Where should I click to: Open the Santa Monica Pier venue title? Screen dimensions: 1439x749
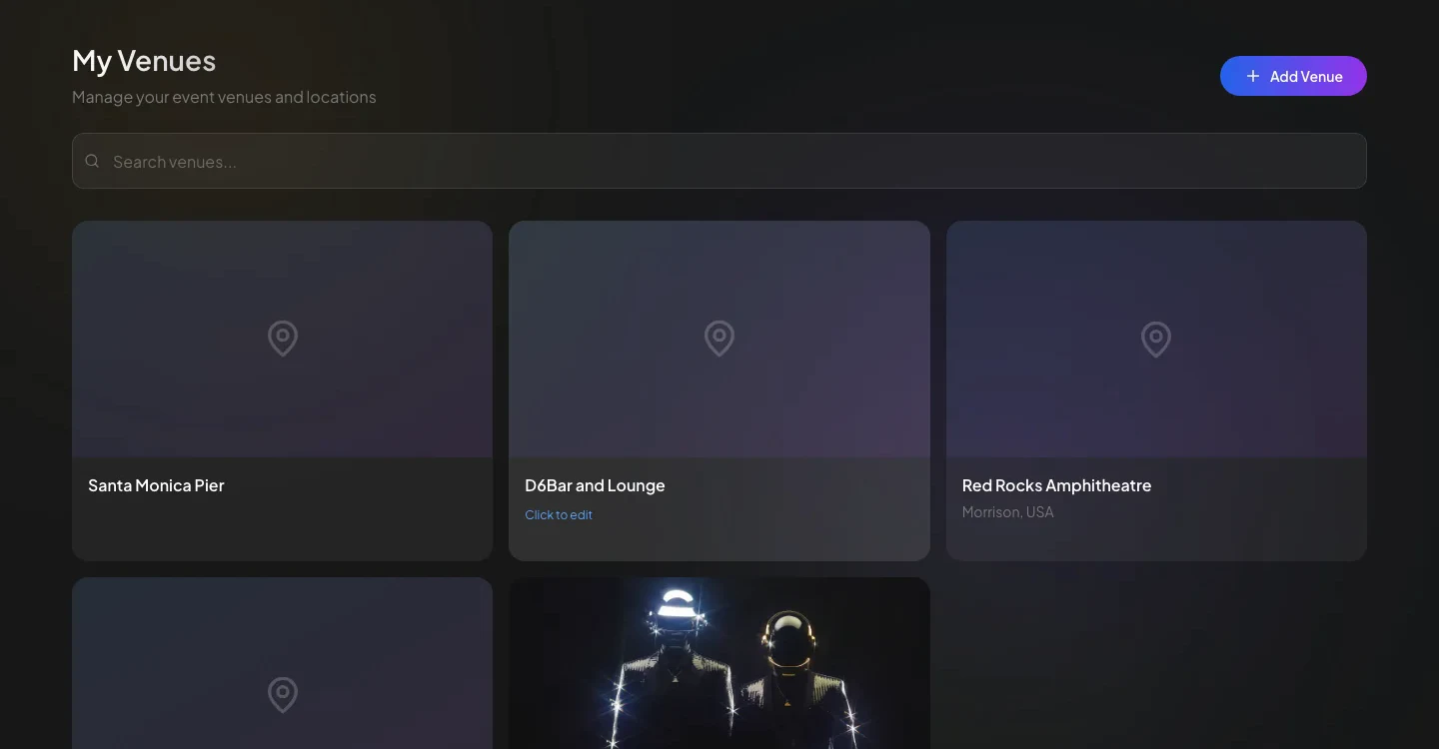pyautogui.click(x=156, y=485)
